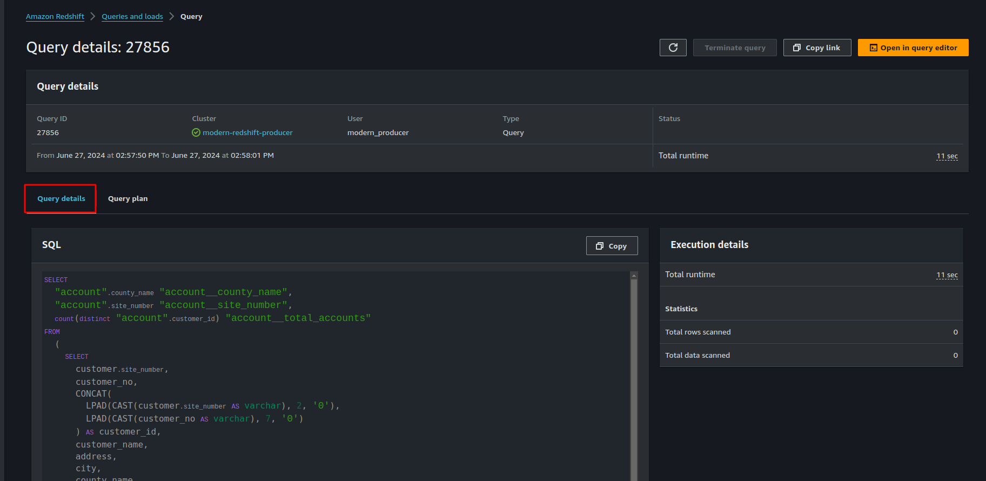The image size is (986, 481).
Task: Click the Total data scanned row
Action: tap(811, 355)
